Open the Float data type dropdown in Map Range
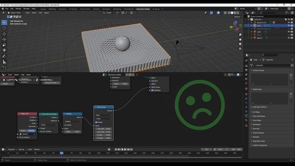 pyautogui.click(x=104, y=115)
